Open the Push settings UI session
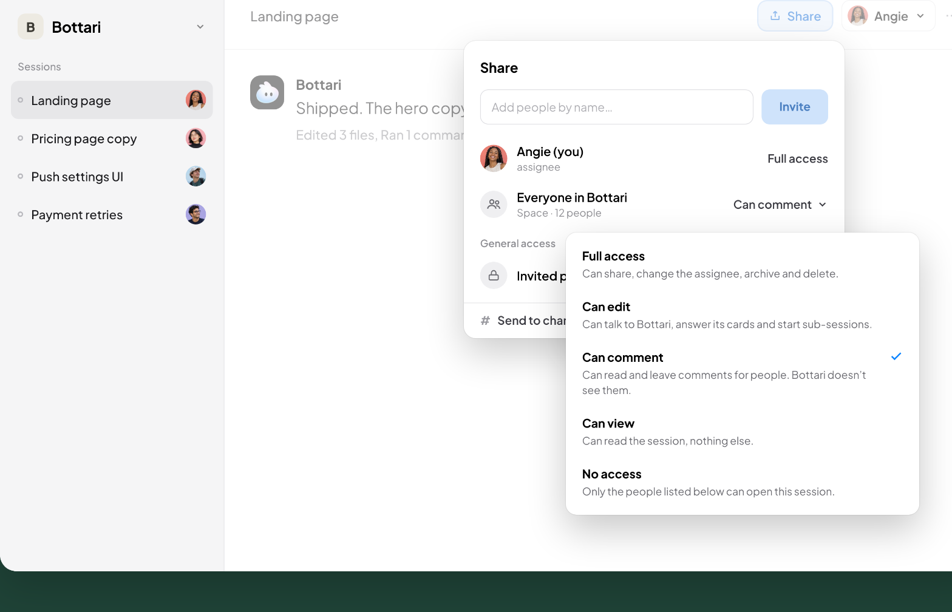This screenshot has height=612, width=952. [x=112, y=177]
